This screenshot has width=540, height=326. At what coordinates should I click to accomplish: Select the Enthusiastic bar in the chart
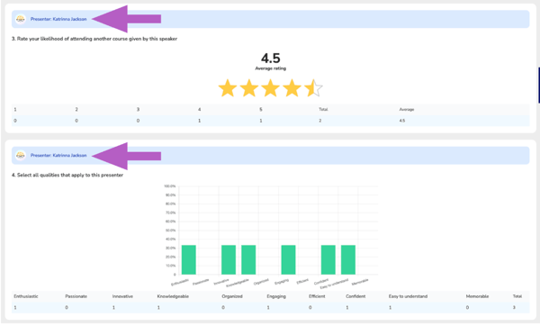click(x=189, y=260)
